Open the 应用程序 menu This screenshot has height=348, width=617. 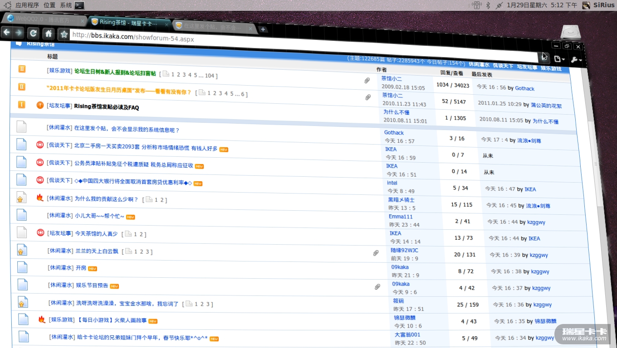coord(27,5)
